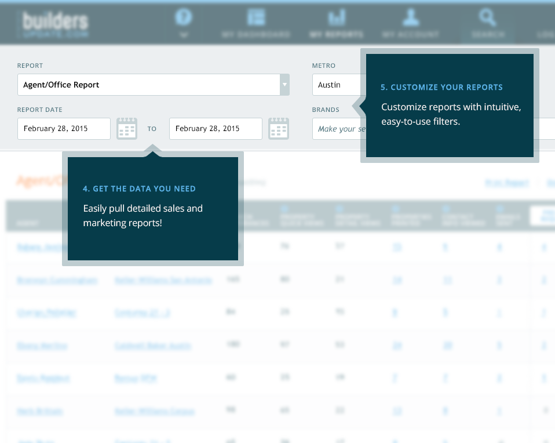Click the Search magnifier icon
This screenshot has width=555, height=443.
(487, 17)
